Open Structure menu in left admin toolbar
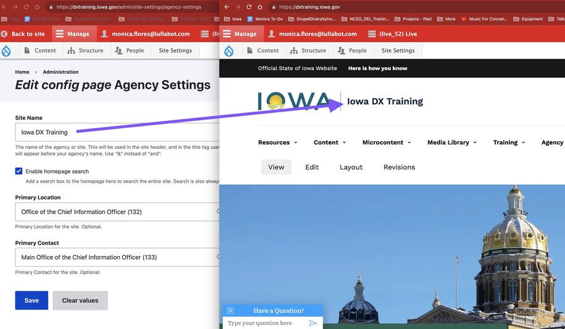Image resolution: width=565 pixels, height=329 pixels. click(85, 51)
